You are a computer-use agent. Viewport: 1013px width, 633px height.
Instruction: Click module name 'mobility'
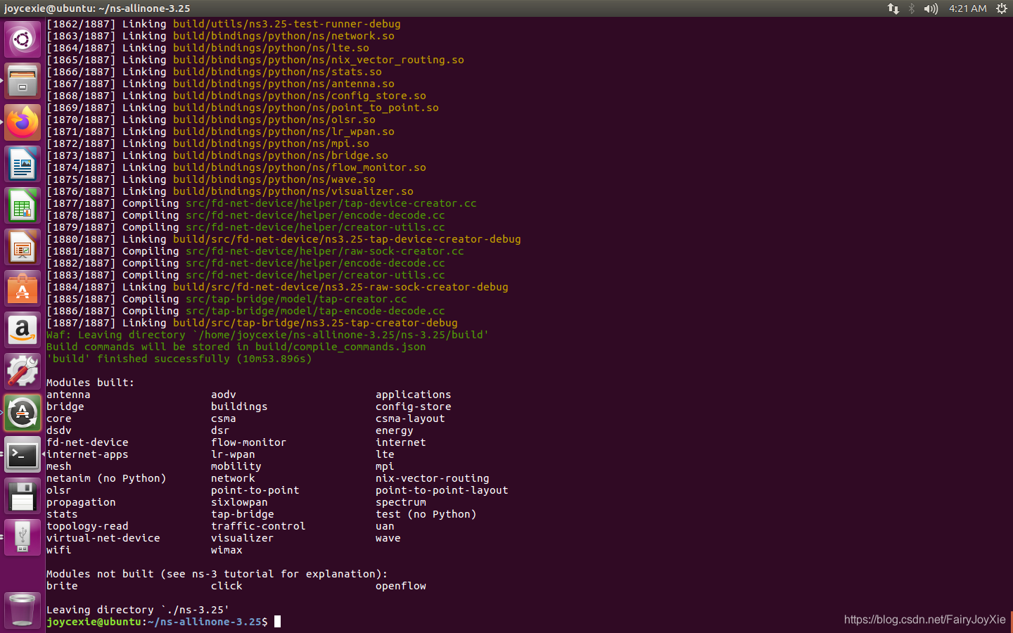click(x=236, y=466)
